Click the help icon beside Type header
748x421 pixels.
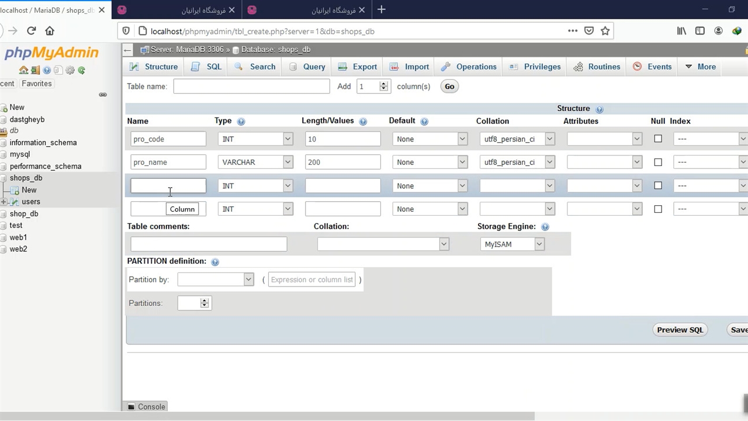click(x=241, y=121)
